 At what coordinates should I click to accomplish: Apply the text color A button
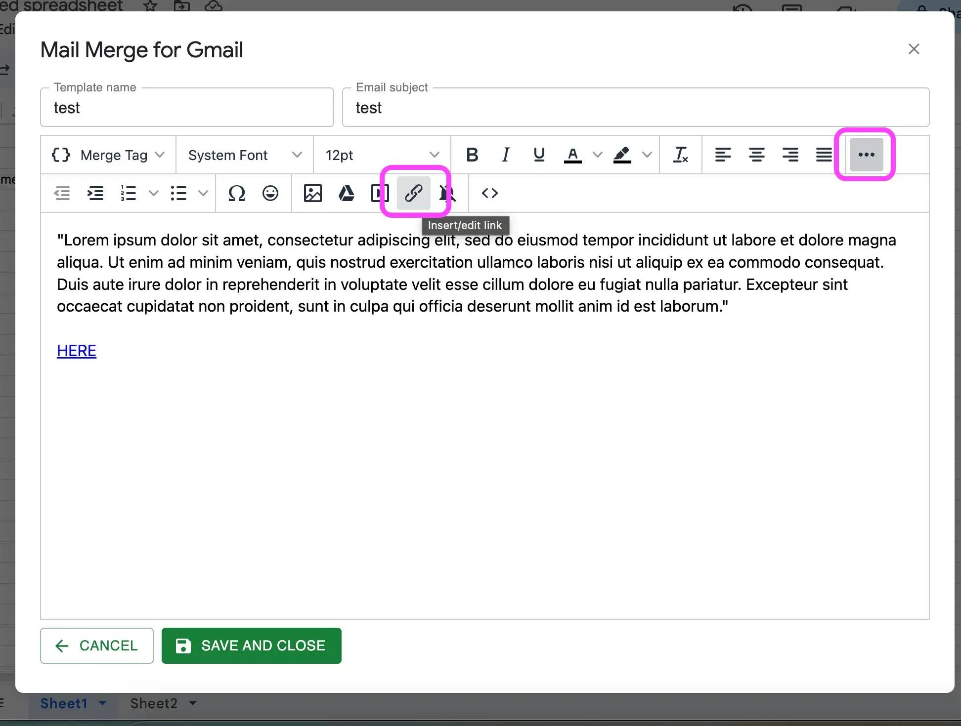click(572, 155)
